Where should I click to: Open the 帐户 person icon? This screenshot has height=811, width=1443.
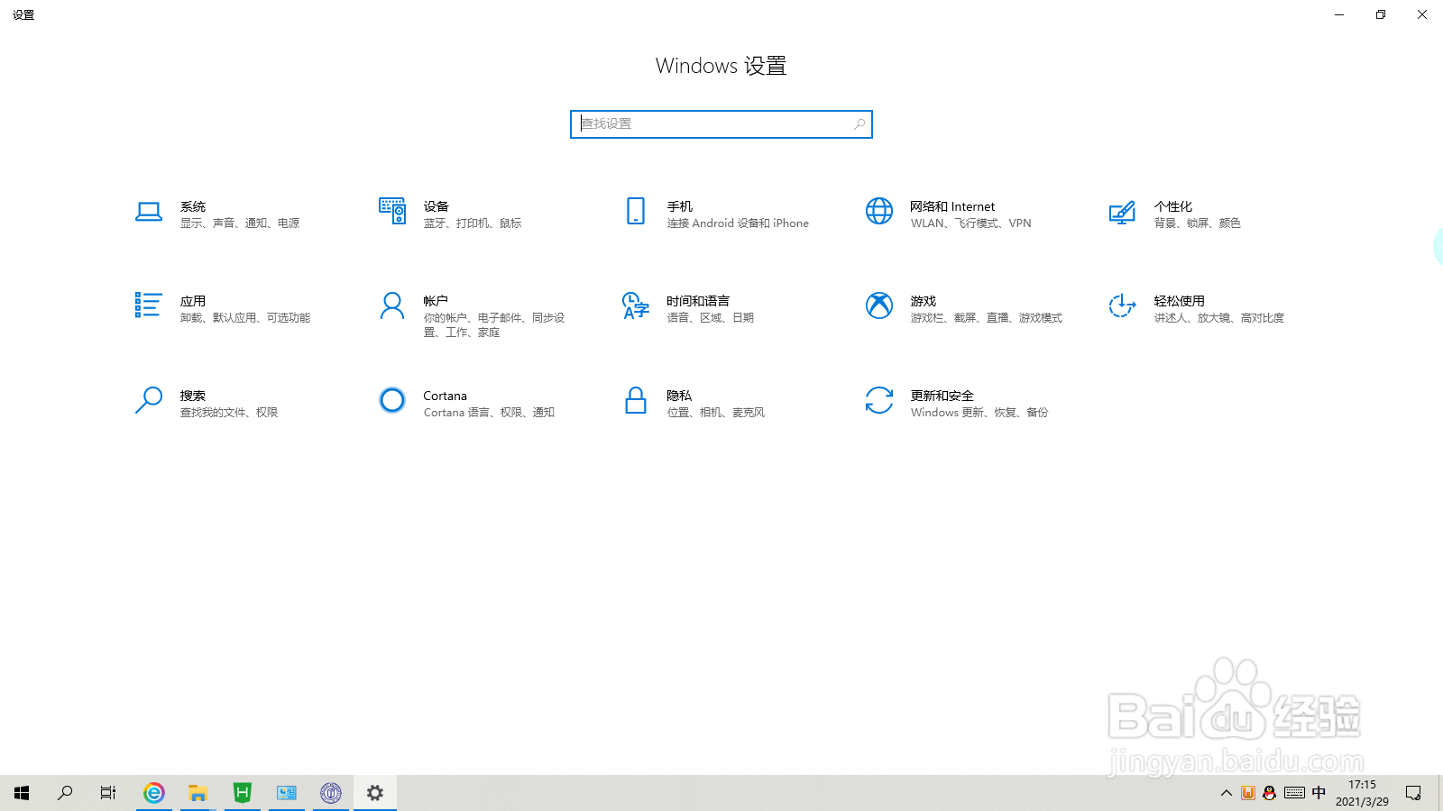tap(392, 305)
